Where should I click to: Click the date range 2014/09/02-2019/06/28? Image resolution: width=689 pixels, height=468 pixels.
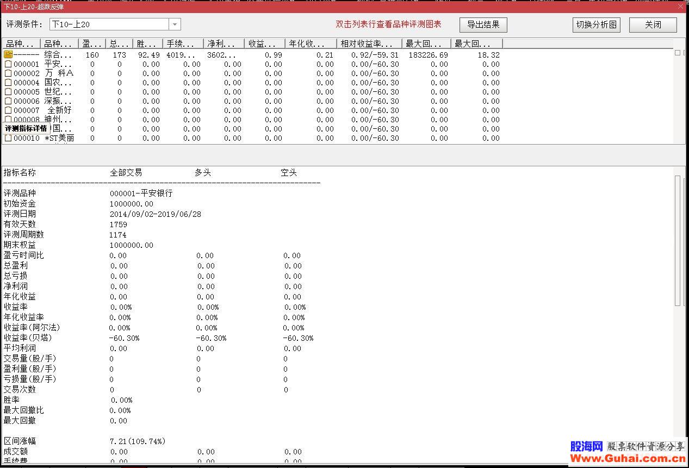click(x=156, y=214)
